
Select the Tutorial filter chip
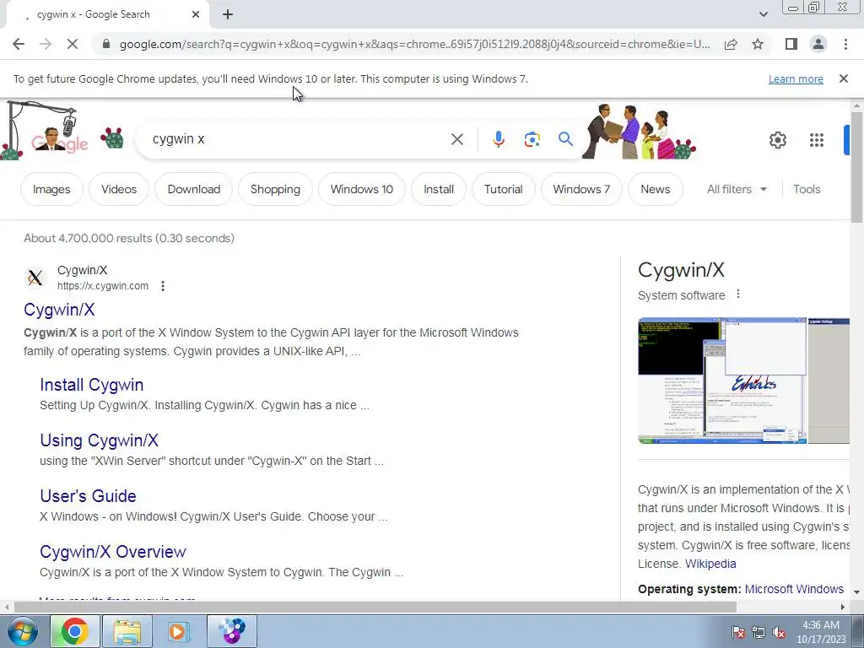pyautogui.click(x=503, y=189)
